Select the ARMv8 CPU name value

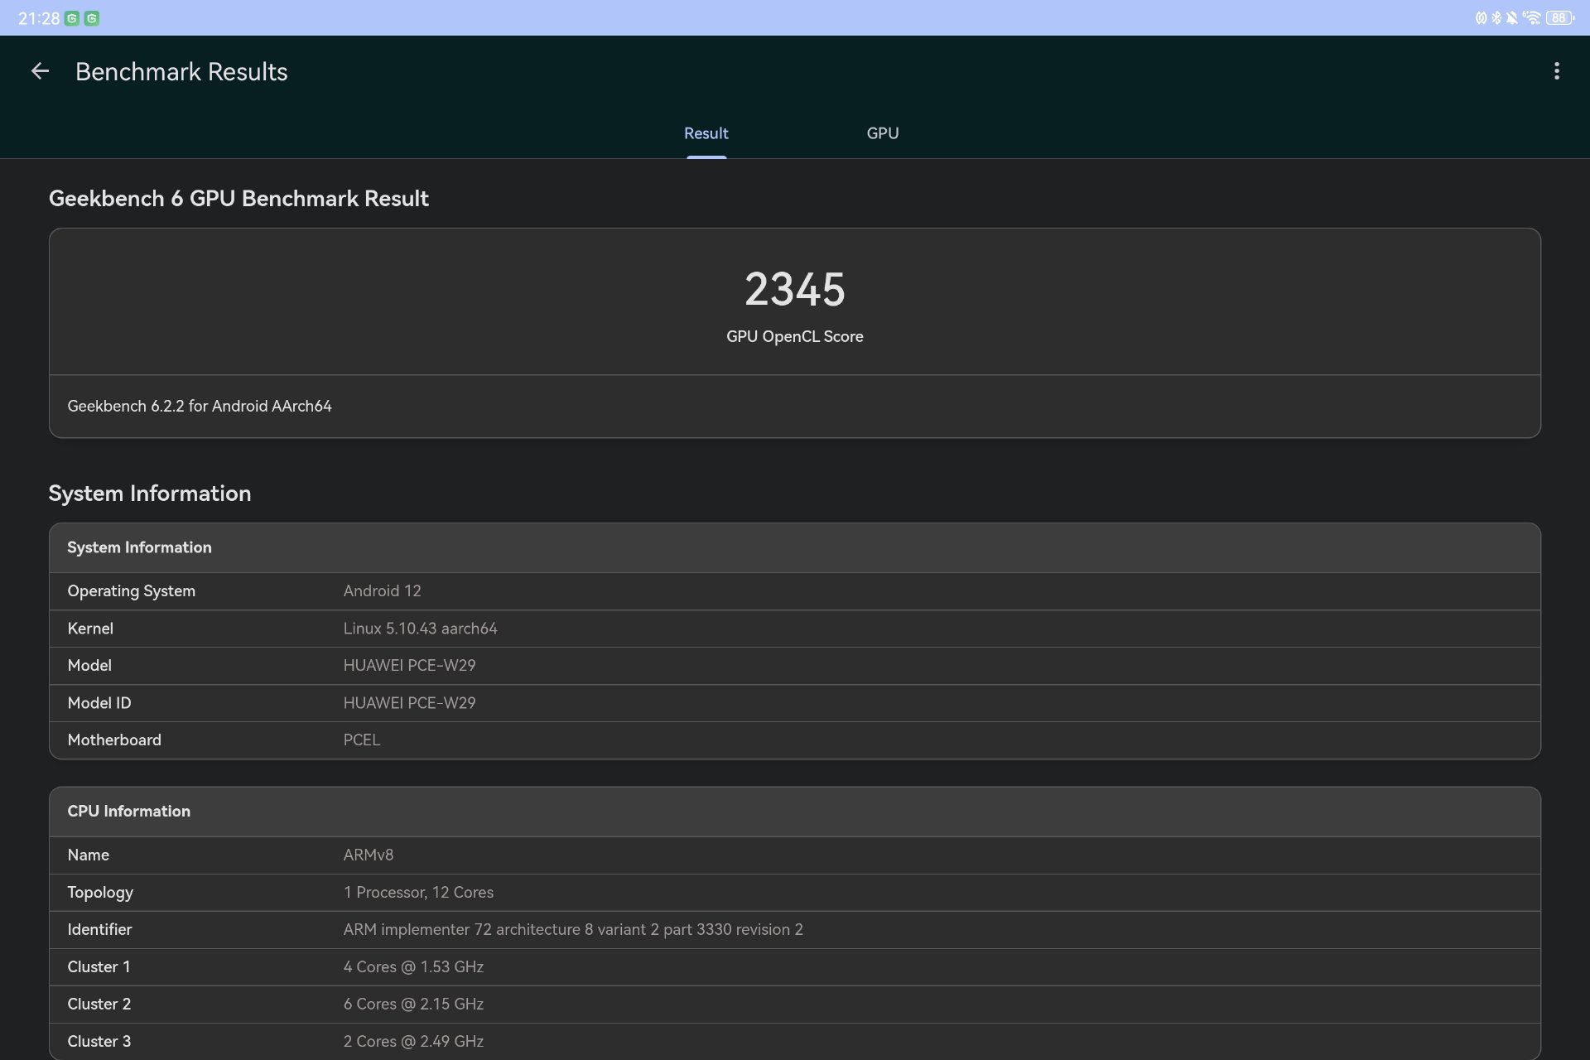369,855
